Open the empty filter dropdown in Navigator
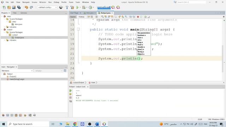The height and width of the screenshot is (127, 226). [48, 71]
